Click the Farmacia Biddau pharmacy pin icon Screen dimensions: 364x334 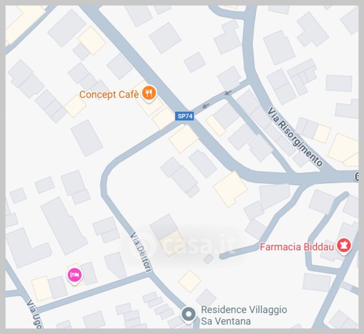pos(344,247)
